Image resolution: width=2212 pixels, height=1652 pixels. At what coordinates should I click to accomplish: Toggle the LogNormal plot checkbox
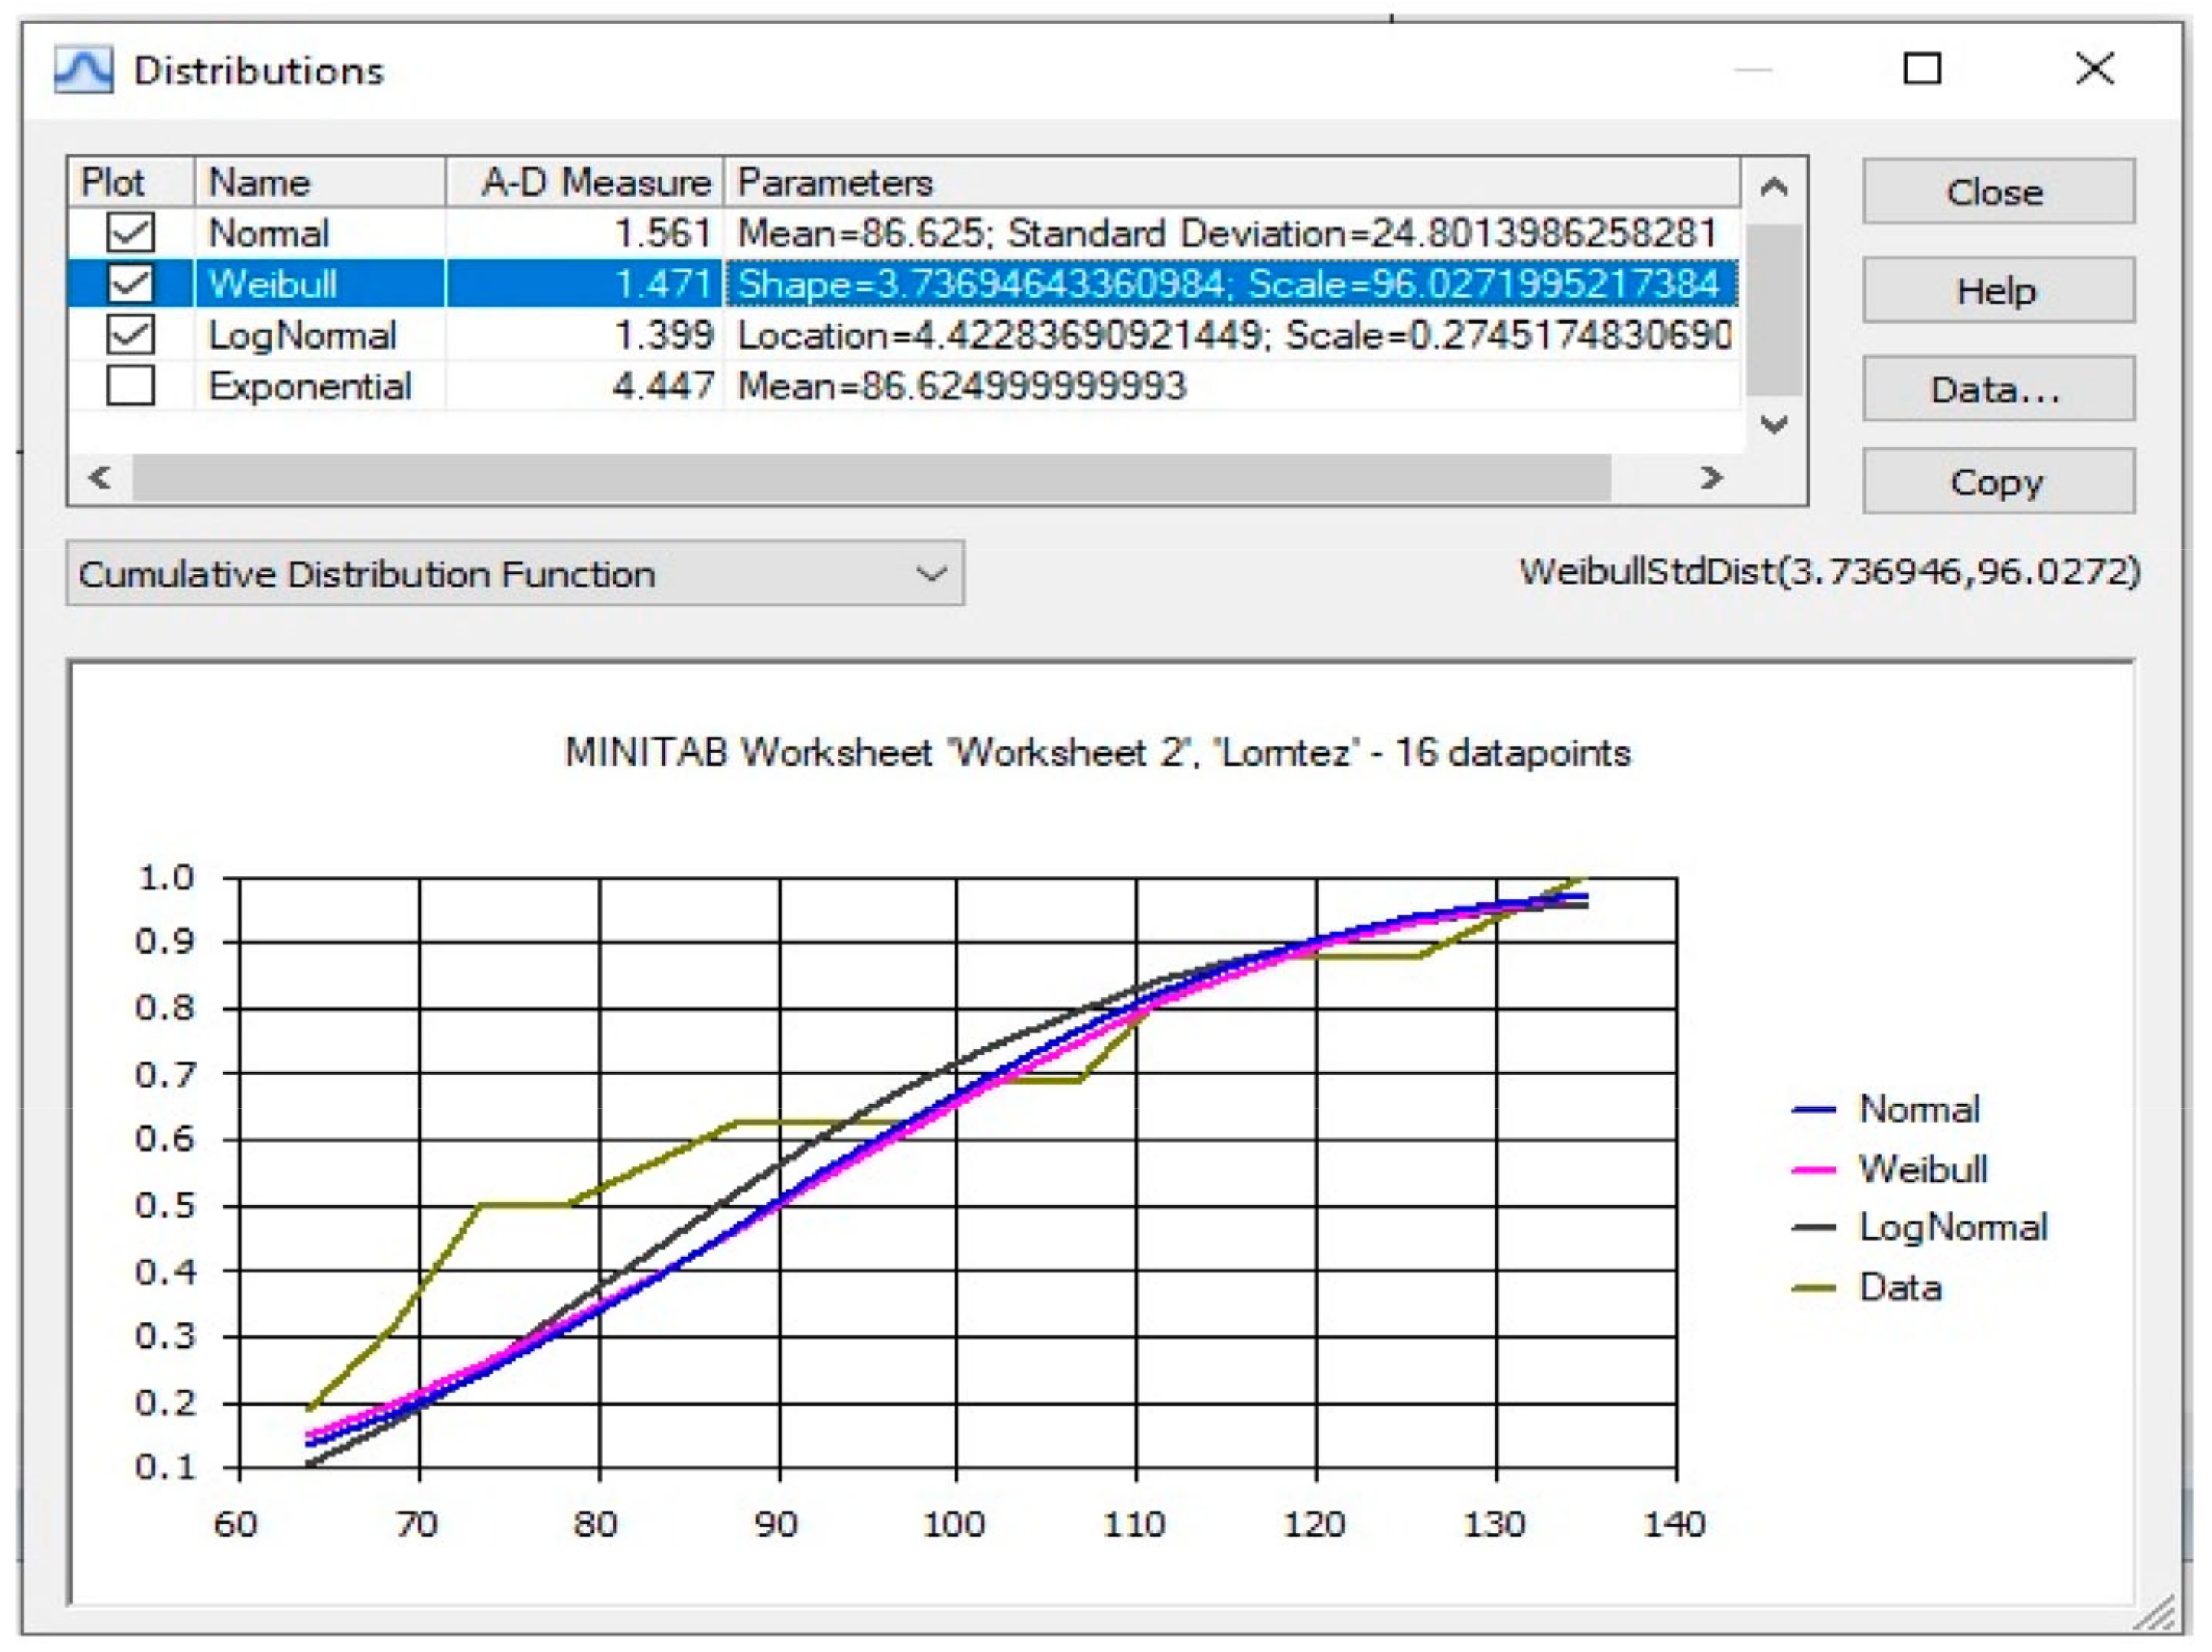click(x=130, y=335)
